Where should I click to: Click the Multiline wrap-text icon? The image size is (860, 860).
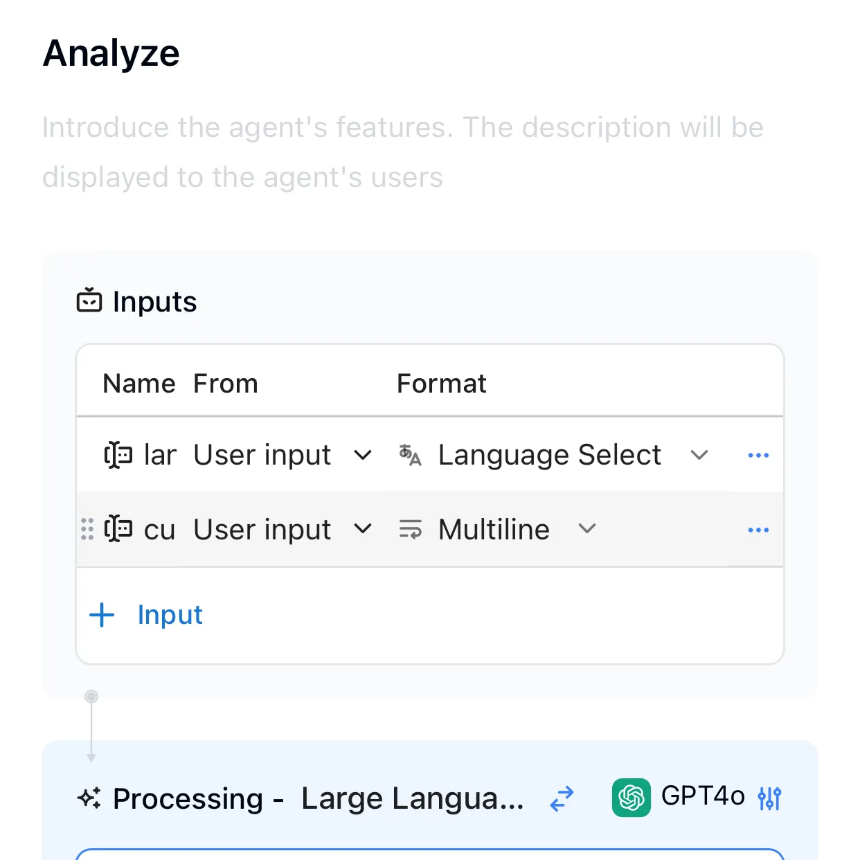point(410,530)
